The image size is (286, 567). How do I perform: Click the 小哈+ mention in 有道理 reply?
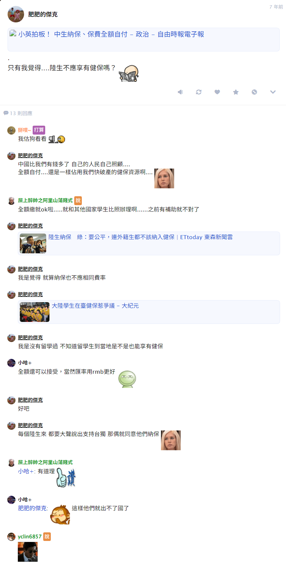(x=26, y=471)
